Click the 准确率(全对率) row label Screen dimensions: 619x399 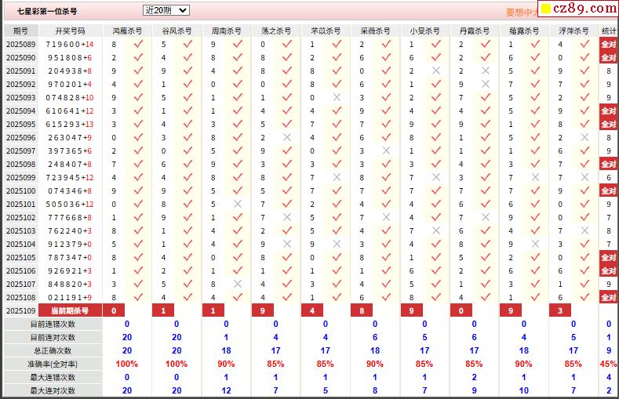click(53, 364)
